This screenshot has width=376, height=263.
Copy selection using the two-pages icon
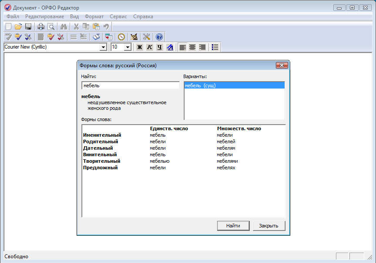point(86,26)
